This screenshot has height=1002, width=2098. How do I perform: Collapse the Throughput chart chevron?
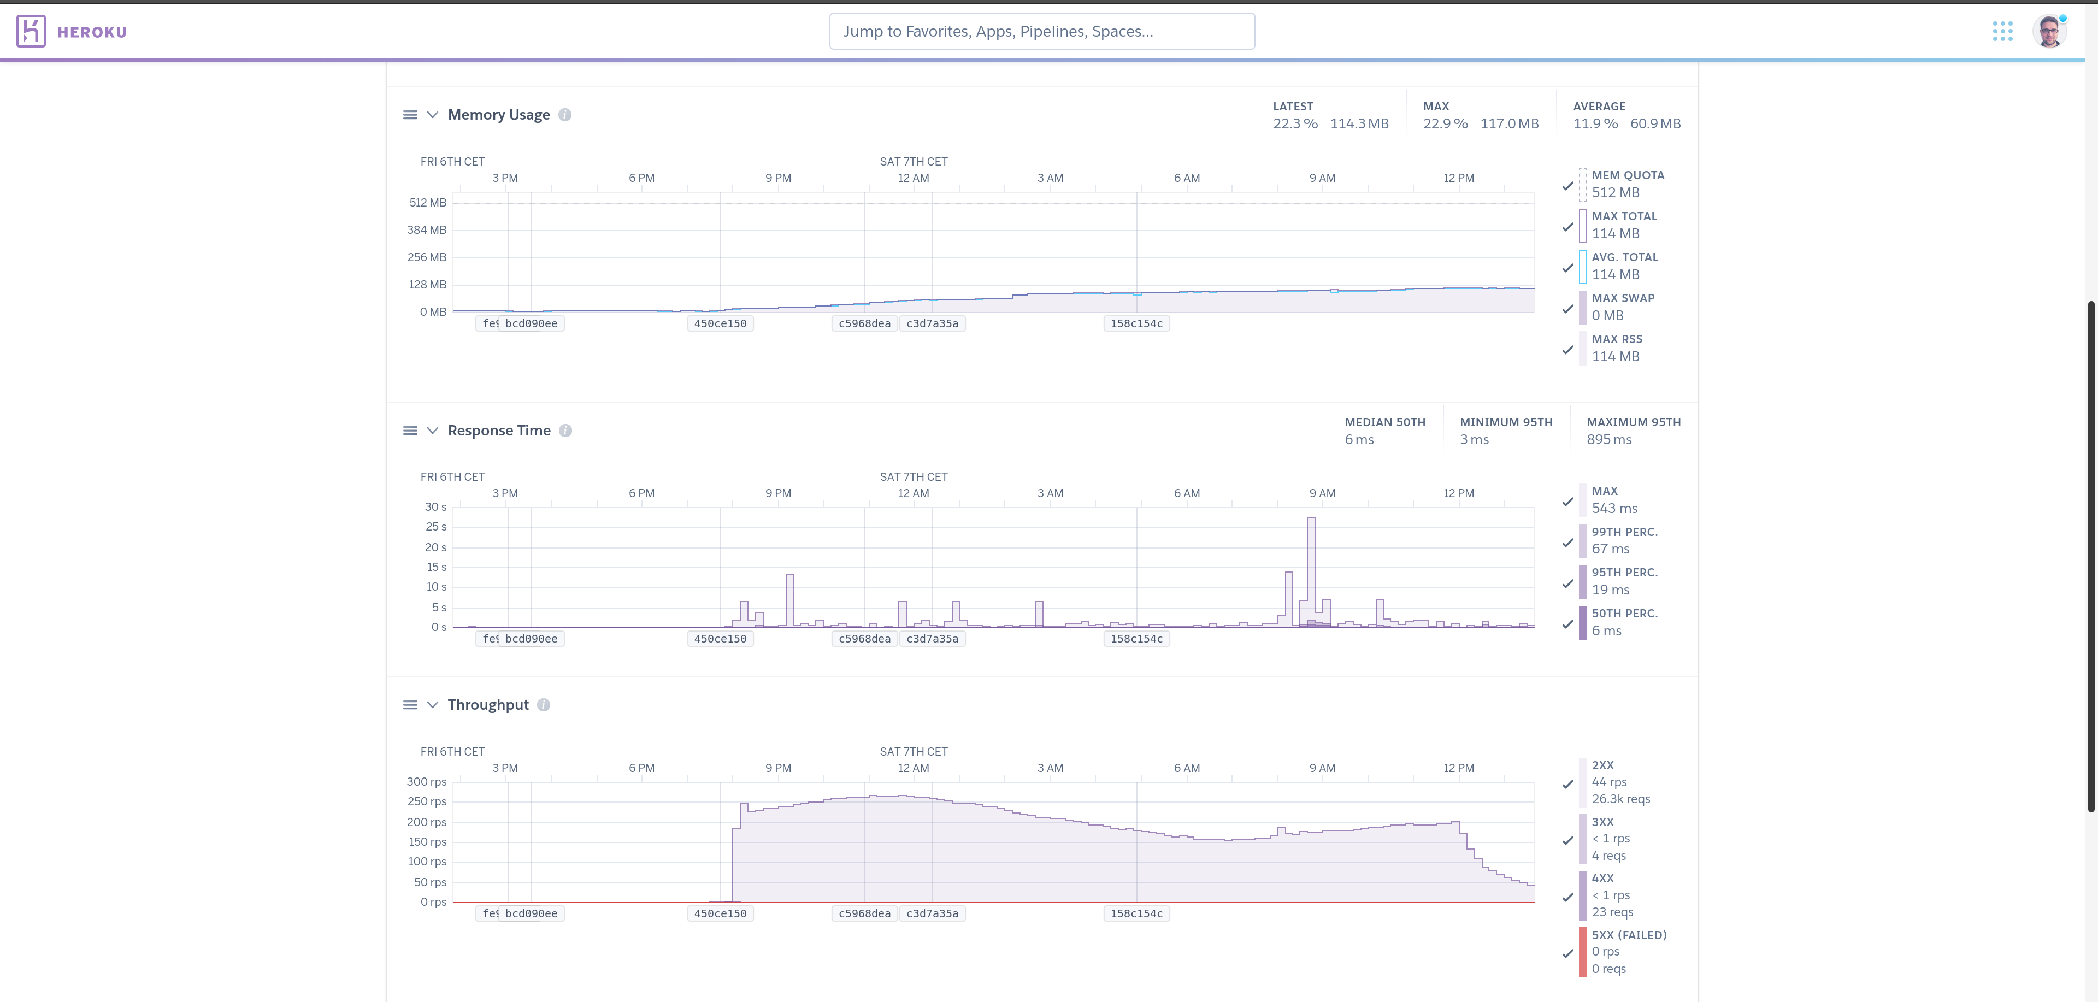click(433, 705)
